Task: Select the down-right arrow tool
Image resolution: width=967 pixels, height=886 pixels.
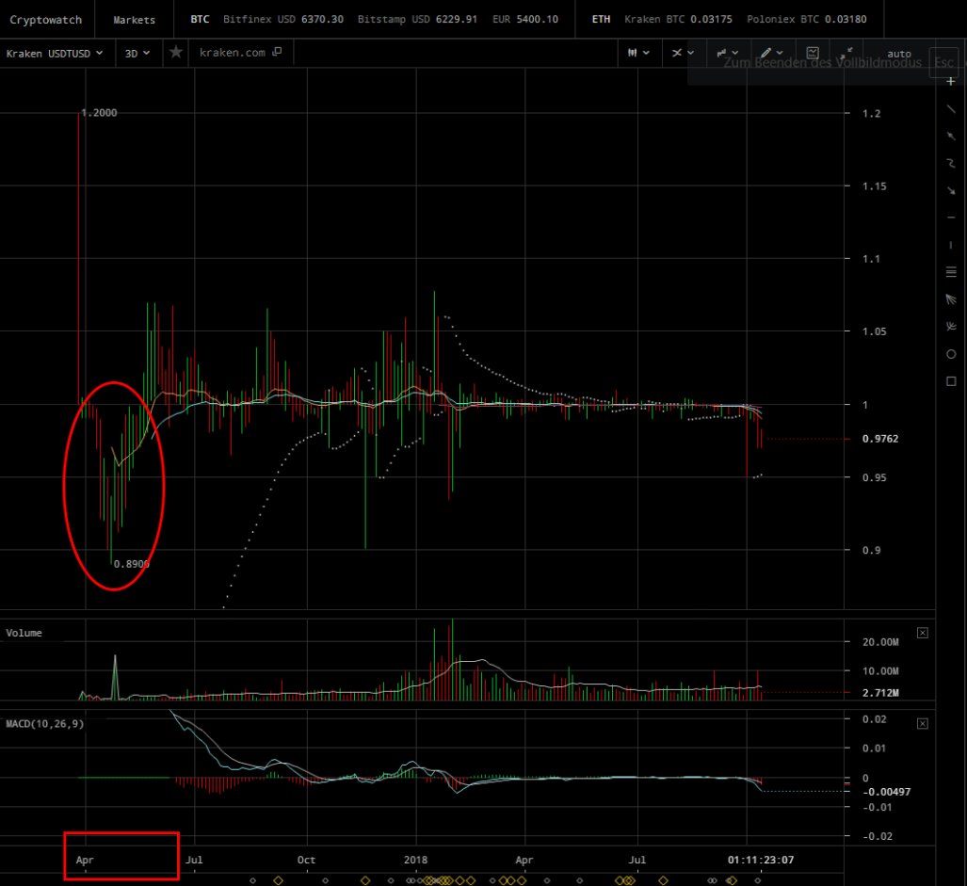Action: [951, 190]
